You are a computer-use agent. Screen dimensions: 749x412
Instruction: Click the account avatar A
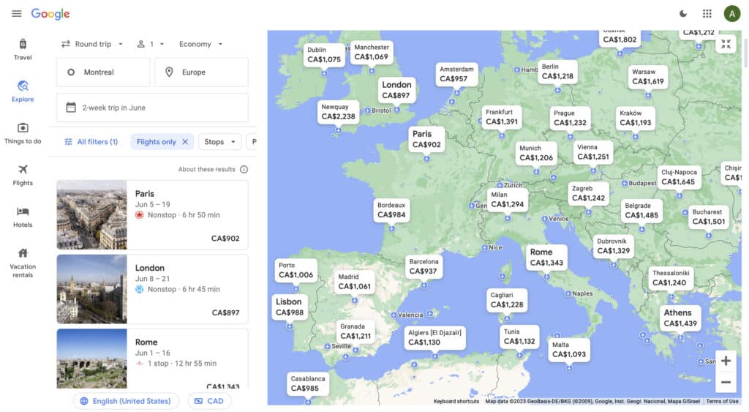[x=731, y=14]
